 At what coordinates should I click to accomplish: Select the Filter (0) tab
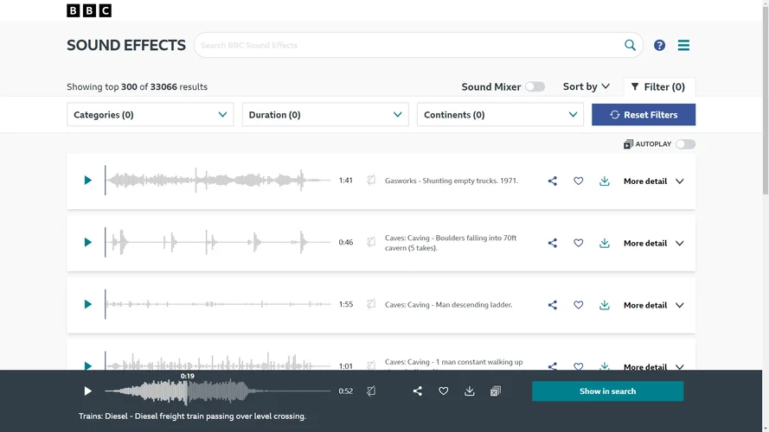click(658, 86)
